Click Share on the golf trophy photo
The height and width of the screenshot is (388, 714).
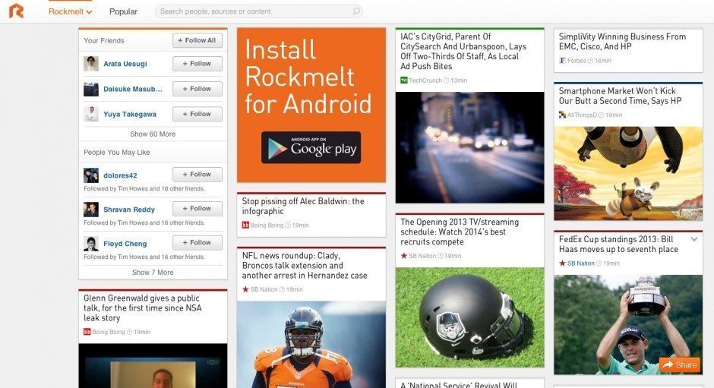[x=679, y=365]
